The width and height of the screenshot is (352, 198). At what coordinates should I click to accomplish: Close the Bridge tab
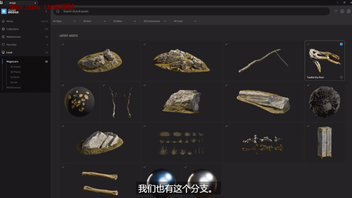(35, 3)
